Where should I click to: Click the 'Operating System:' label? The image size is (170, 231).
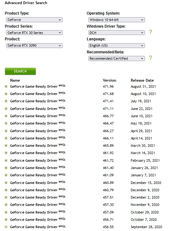tap(103, 13)
